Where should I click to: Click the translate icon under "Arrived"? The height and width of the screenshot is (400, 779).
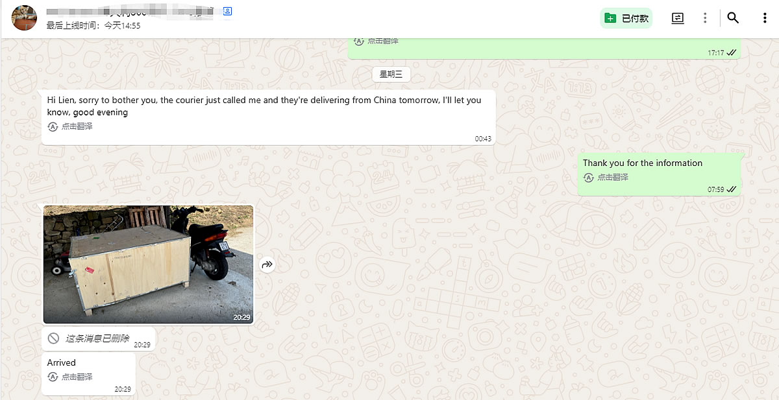(x=53, y=377)
